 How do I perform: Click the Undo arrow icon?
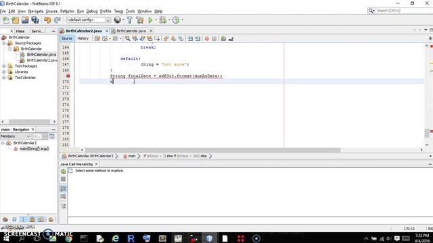(x=47, y=20)
